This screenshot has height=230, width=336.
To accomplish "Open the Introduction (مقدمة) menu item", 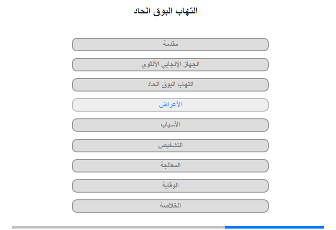I will coord(170,45).
